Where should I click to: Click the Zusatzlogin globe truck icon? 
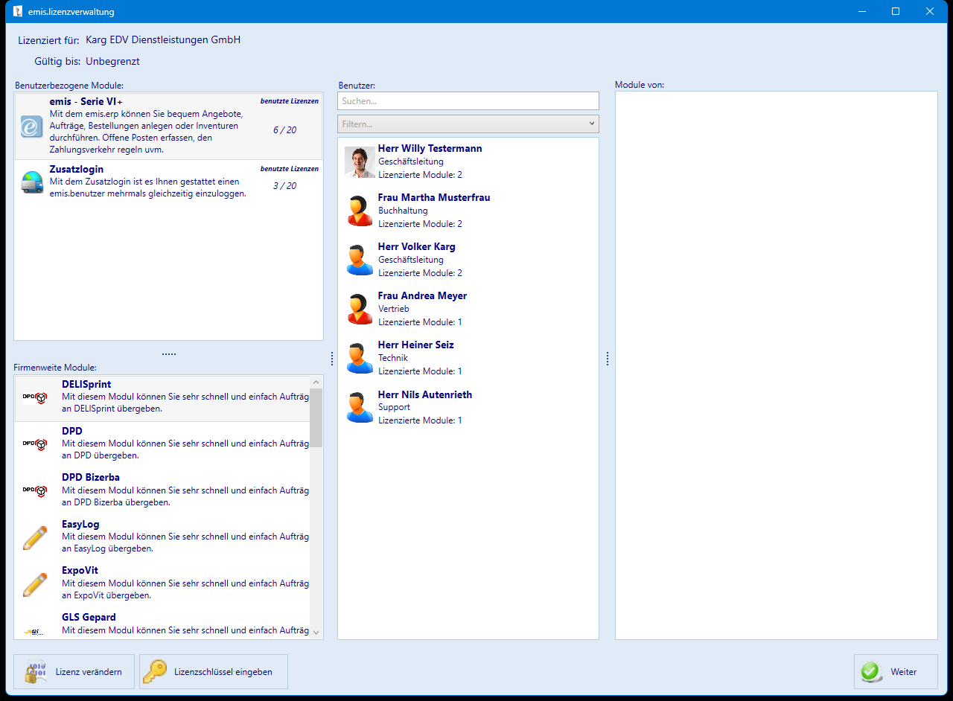(x=32, y=182)
